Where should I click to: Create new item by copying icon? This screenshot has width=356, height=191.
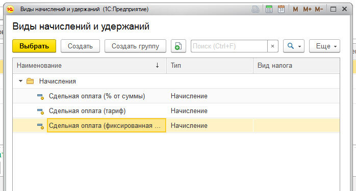[178, 46]
